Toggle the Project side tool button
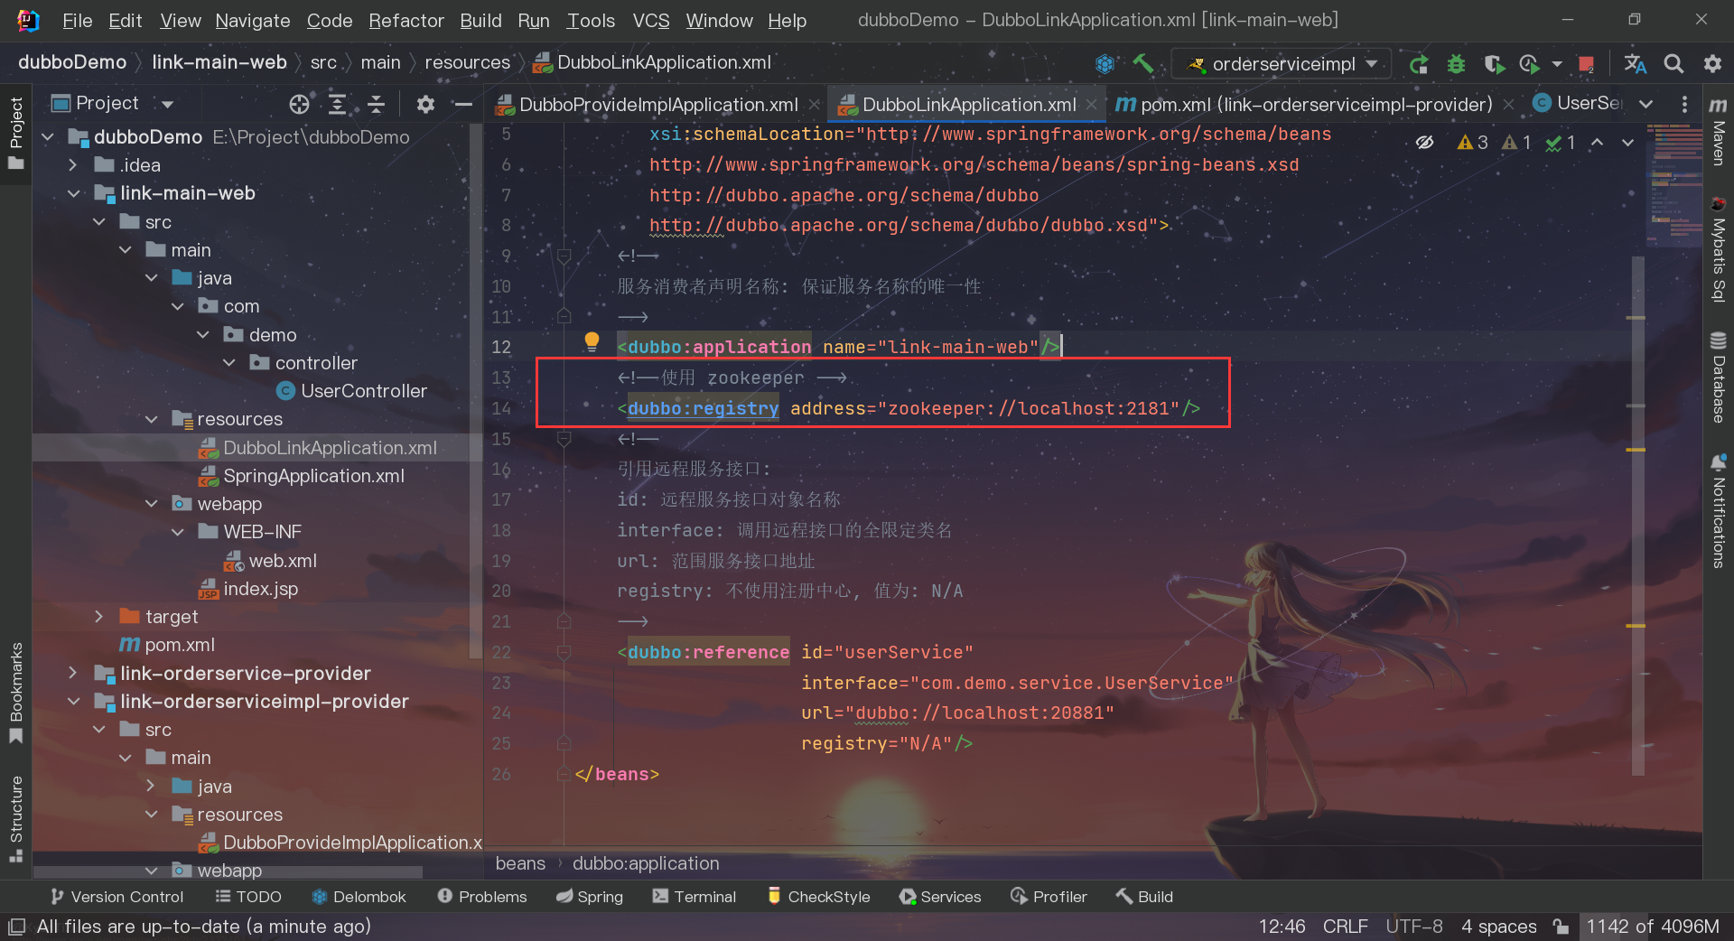This screenshot has height=941, width=1734. point(15,134)
